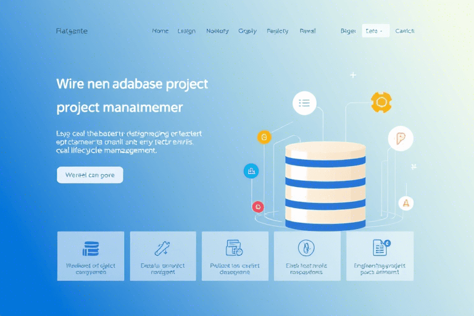Expand the white 'Eefe' dropdown in header
This screenshot has width=474, height=316.
(375, 31)
